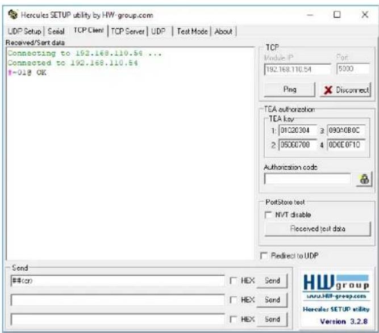Click the second empty send field
Viewport: 379px width, 333px height.
(118, 300)
